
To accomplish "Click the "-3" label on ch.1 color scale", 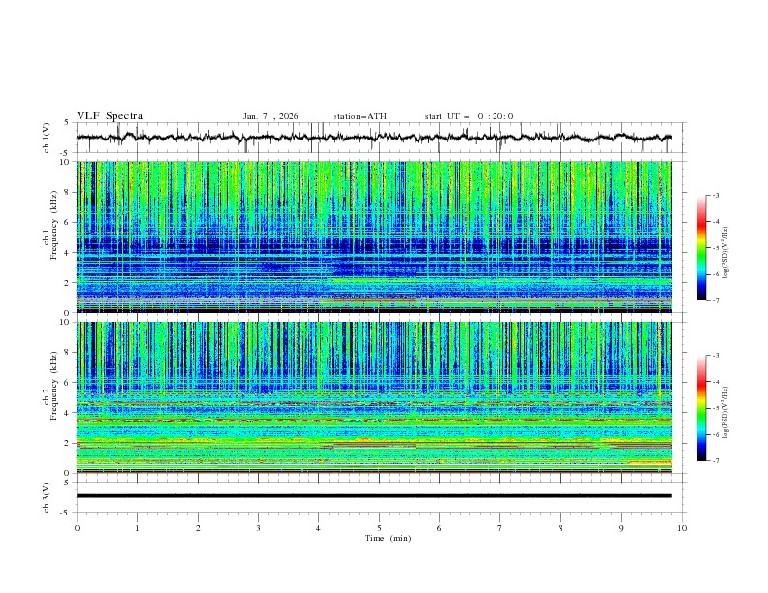I will click(715, 195).
